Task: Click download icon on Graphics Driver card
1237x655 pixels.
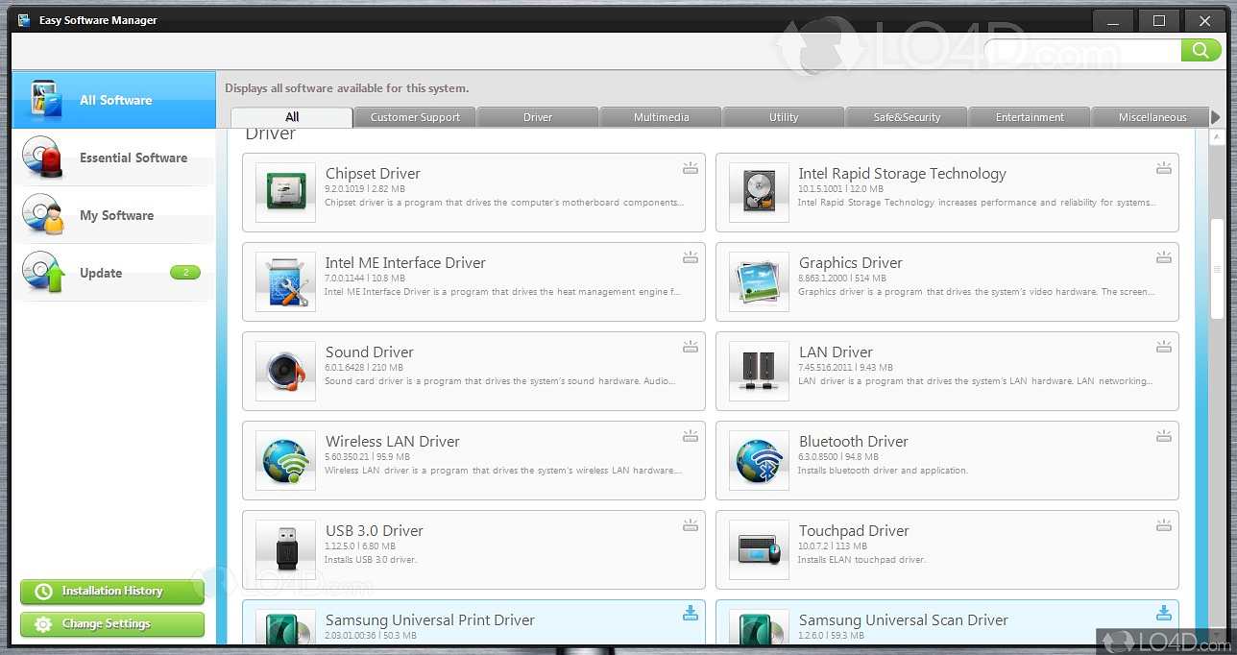Action: pos(1163,257)
